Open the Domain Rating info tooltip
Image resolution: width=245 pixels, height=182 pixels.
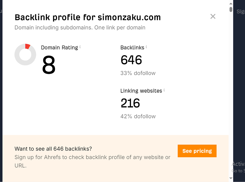coord(80,47)
